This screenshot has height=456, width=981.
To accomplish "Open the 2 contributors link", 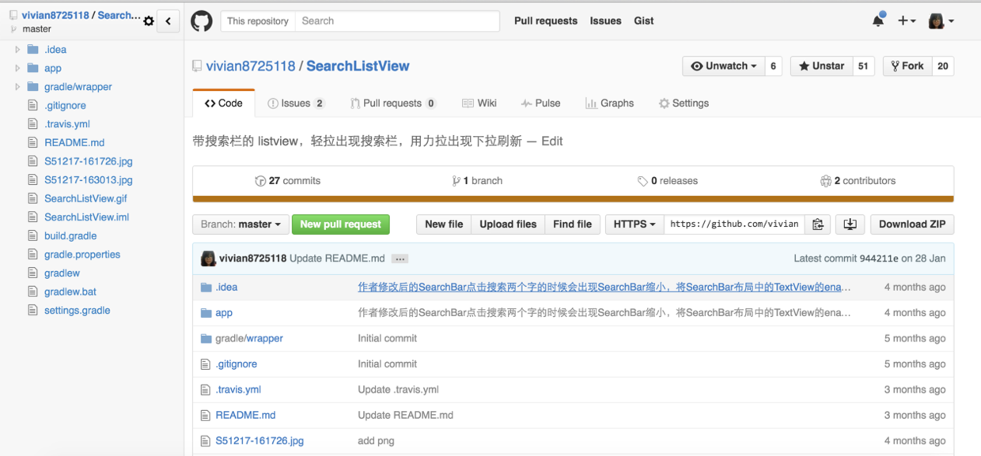I will (x=858, y=181).
